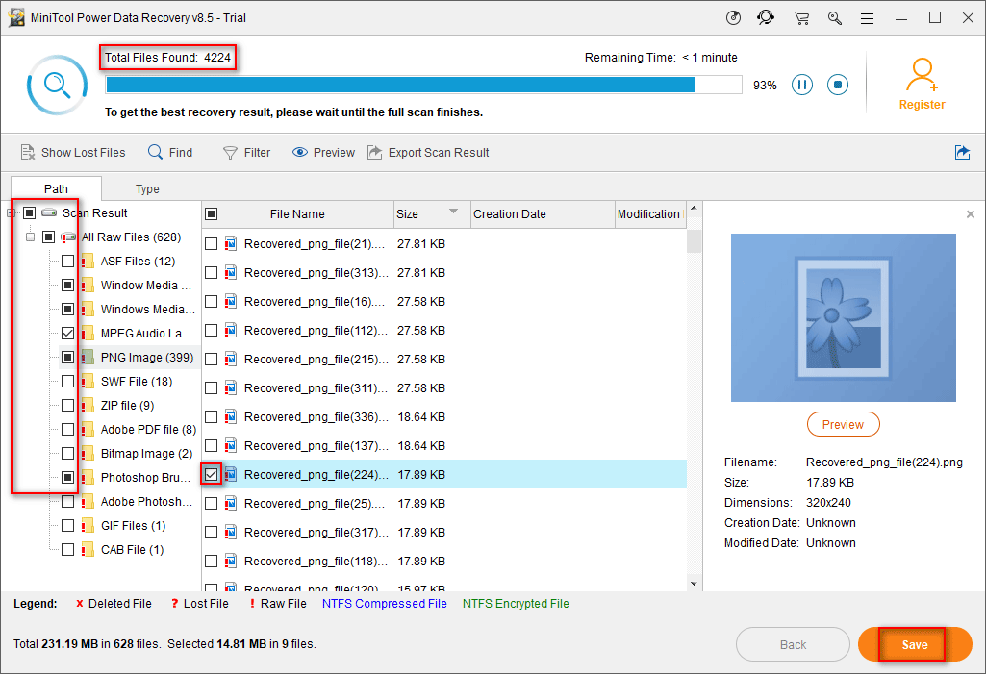Uncheck the MPEG Audio Layer checkbox
Image resolution: width=986 pixels, height=674 pixels.
pyautogui.click(x=68, y=334)
